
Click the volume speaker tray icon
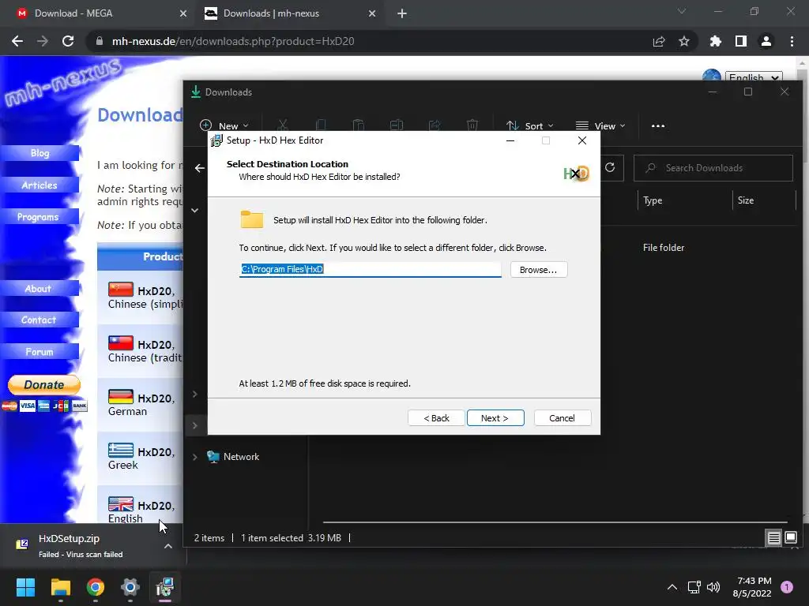pyautogui.click(x=713, y=587)
